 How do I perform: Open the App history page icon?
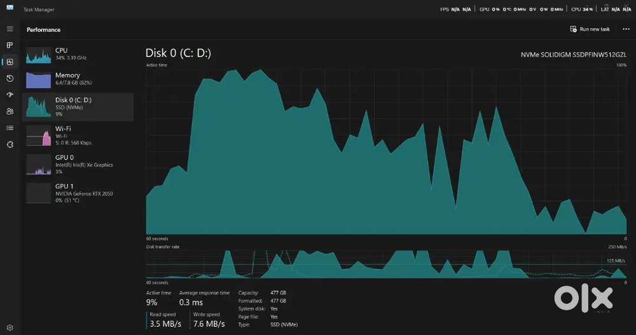pos(10,79)
